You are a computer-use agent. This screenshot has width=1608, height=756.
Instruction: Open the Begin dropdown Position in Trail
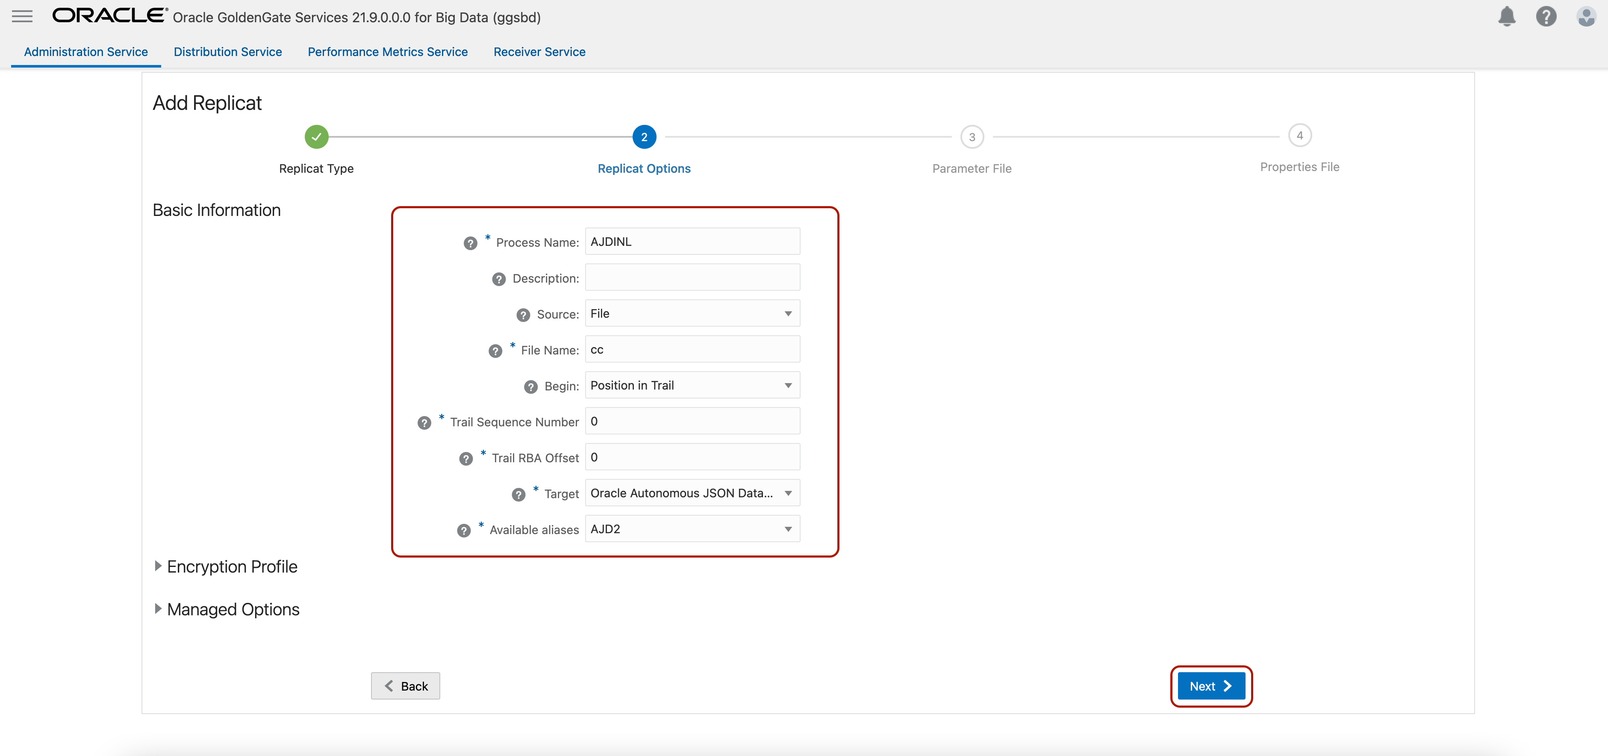pyautogui.click(x=692, y=385)
